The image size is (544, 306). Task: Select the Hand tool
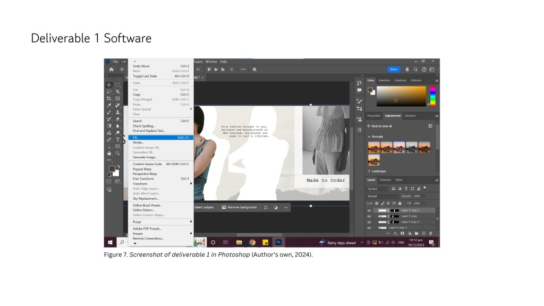click(x=109, y=153)
